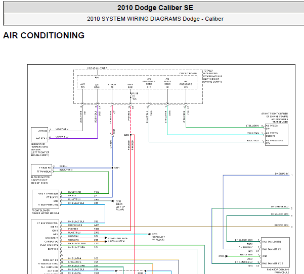Click 'AAT SIG' inside the ambient temperature sensor box
Image resolution: width=304 pixels, height=274 pixels.
(42, 131)
